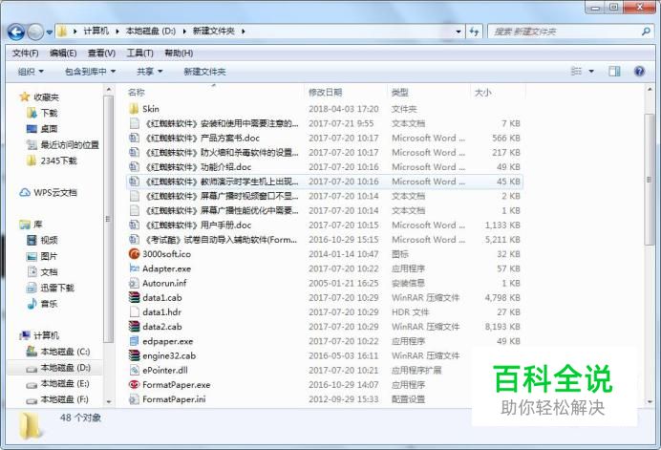Click the change view icon
The width and height of the screenshot is (661, 450).
click(x=576, y=72)
